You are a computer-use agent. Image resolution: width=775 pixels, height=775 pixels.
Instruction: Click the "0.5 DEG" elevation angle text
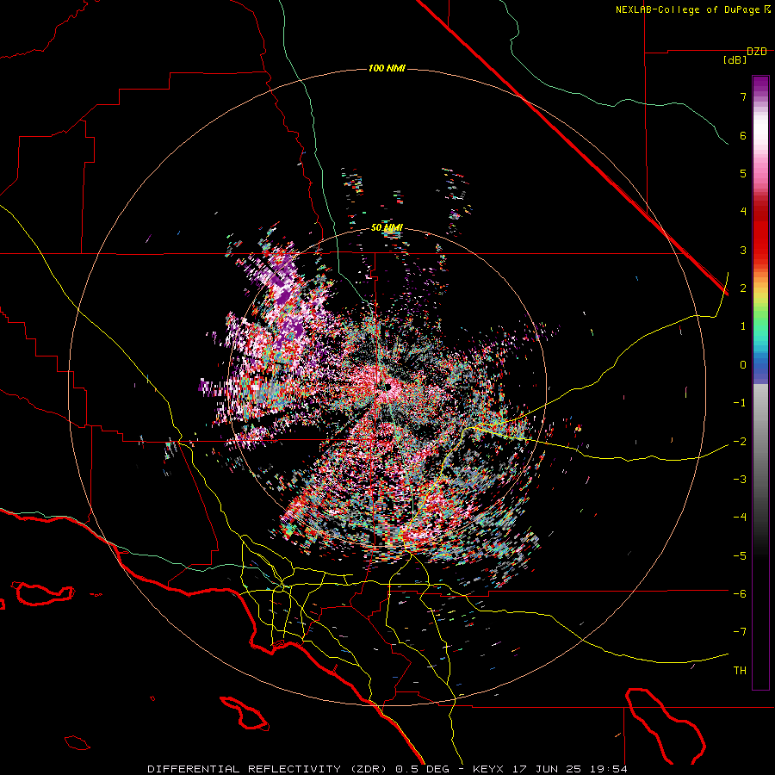point(422,769)
